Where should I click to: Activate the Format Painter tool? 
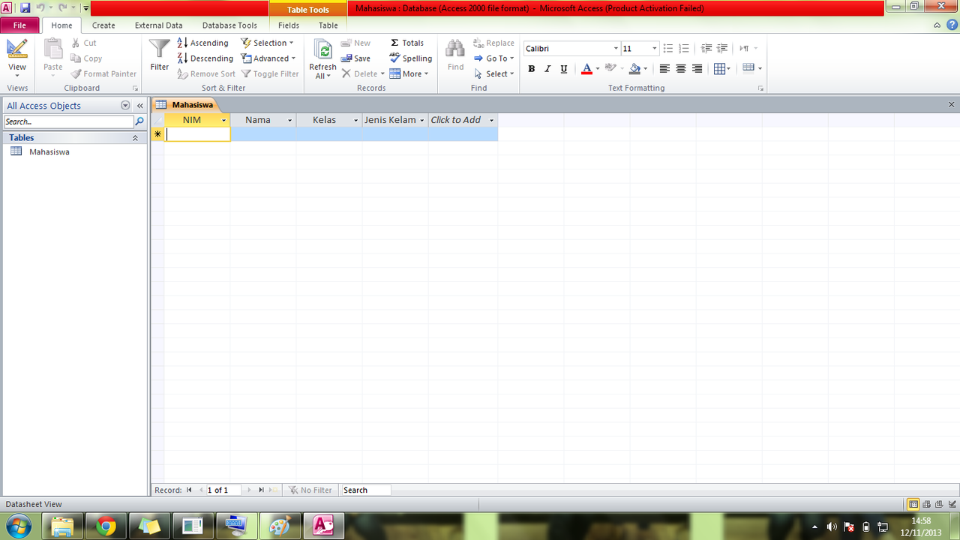click(x=104, y=73)
